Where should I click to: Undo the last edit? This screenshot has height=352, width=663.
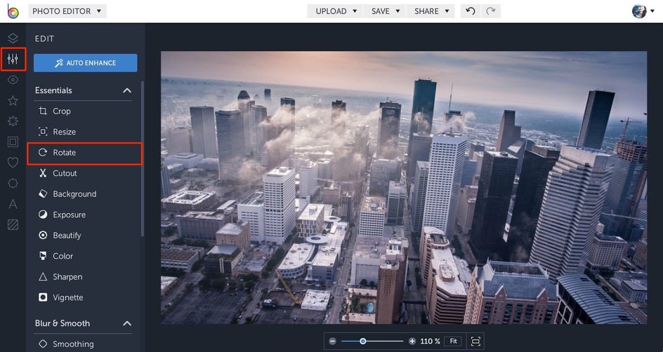[x=470, y=11]
